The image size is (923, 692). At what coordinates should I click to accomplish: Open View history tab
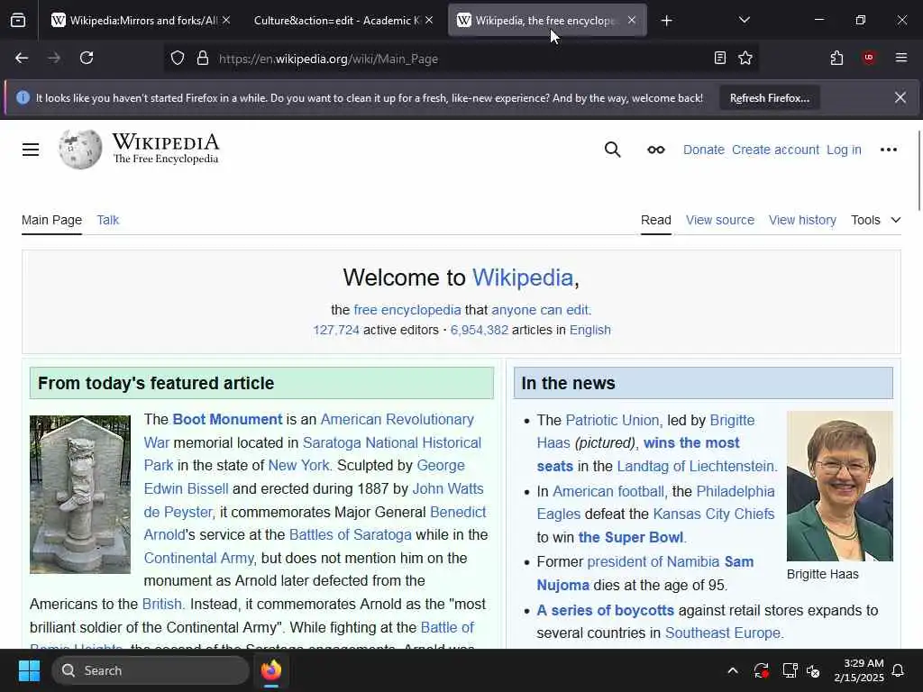(x=802, y=220)
